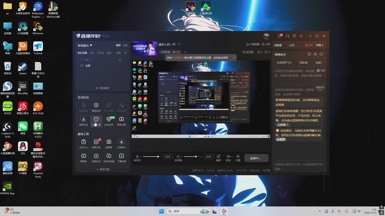Open the messages icon with red badge
This screenshot has height=216, width=385.
[280, 36]
